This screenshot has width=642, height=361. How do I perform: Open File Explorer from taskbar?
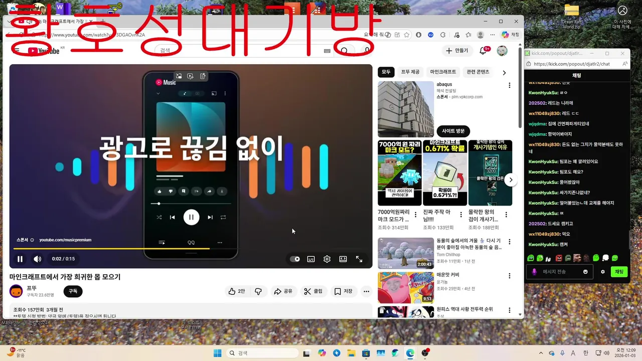click(x=351, y=353)
